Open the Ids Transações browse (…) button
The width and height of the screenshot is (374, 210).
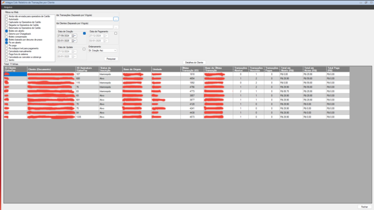click(116, 19)
